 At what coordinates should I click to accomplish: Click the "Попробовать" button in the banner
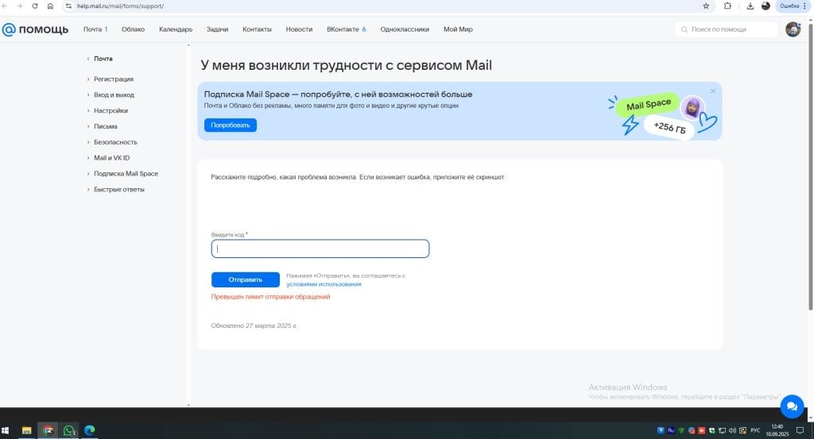click(230, 125)
